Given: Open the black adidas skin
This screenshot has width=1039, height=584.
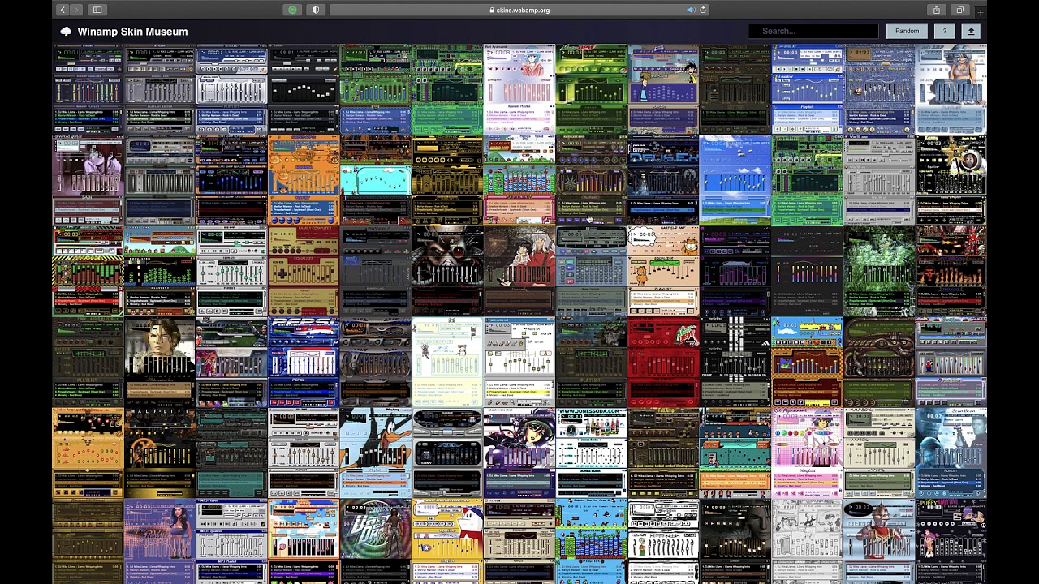Looking at the screenshot, I should click(x=735, y=362).
